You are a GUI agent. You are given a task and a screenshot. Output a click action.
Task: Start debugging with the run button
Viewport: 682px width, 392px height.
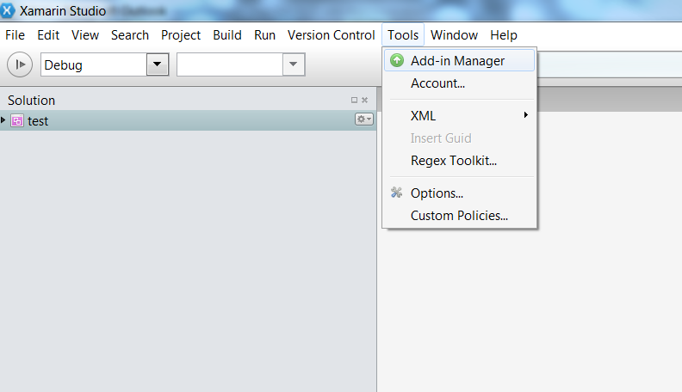tap(20, 64)
